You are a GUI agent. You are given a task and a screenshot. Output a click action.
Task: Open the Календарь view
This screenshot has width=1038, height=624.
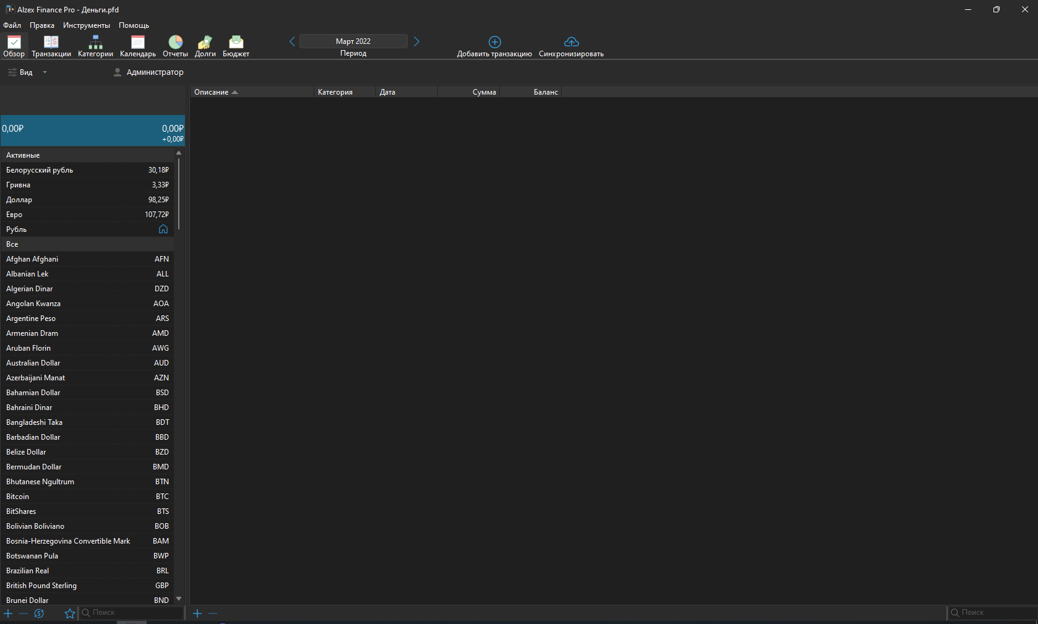(x=138, y=46)
